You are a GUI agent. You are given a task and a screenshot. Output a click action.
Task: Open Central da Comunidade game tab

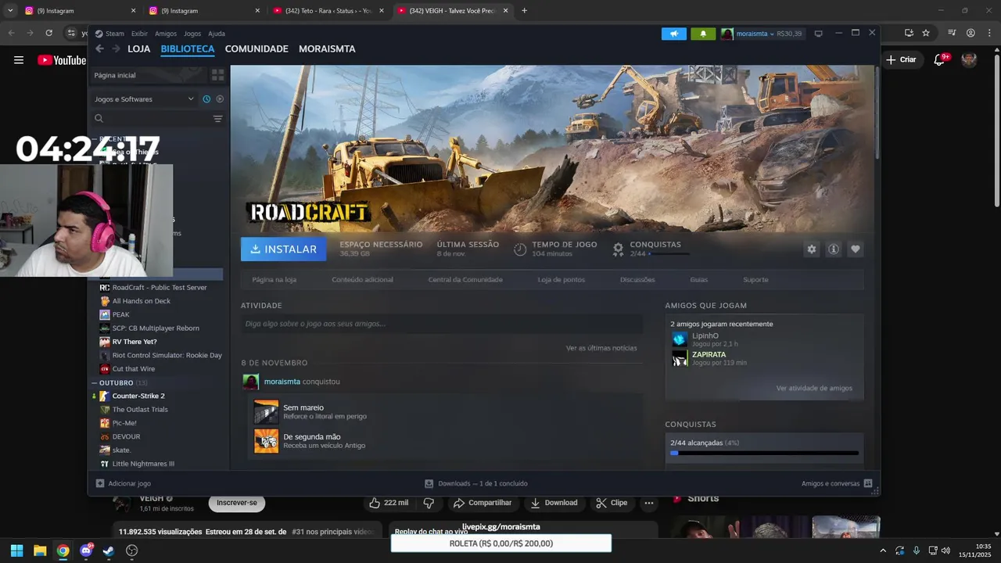coord(465,279)
